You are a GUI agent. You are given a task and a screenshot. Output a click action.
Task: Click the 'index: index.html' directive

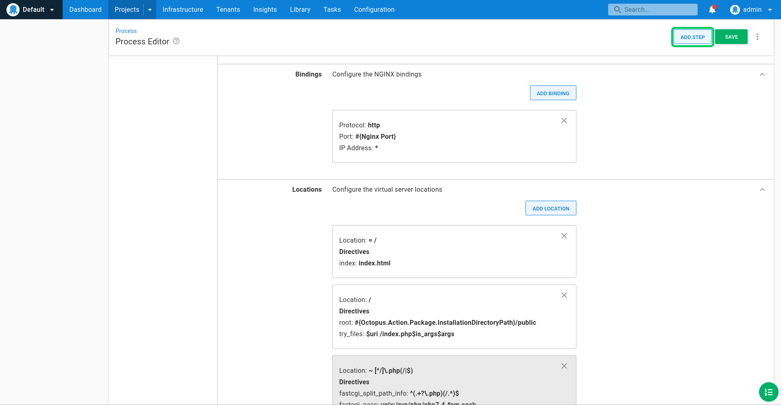[x=364, y=263]
